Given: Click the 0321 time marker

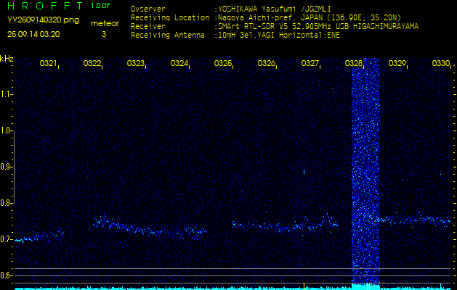Looking at the screenshot, I should coord(49,64).
